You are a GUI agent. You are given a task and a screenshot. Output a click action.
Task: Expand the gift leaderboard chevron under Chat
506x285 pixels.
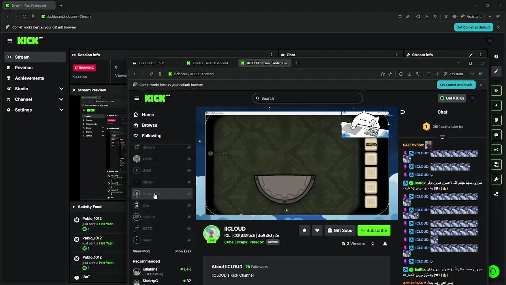(x=442, y=137)
